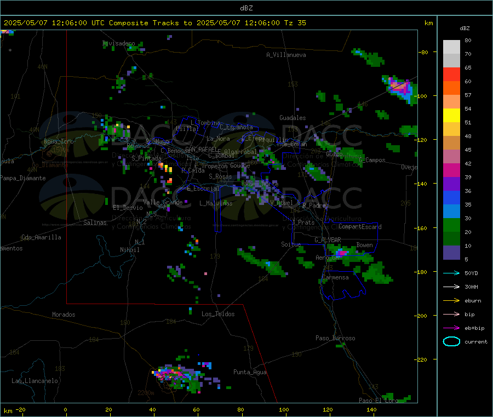Click the 'V_Atuel' map label
493x417 pixels.
(x=282, y=203)
